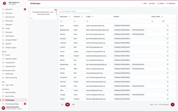Open Geräte & Agent
178x111 pixels.
coord(14,47)
